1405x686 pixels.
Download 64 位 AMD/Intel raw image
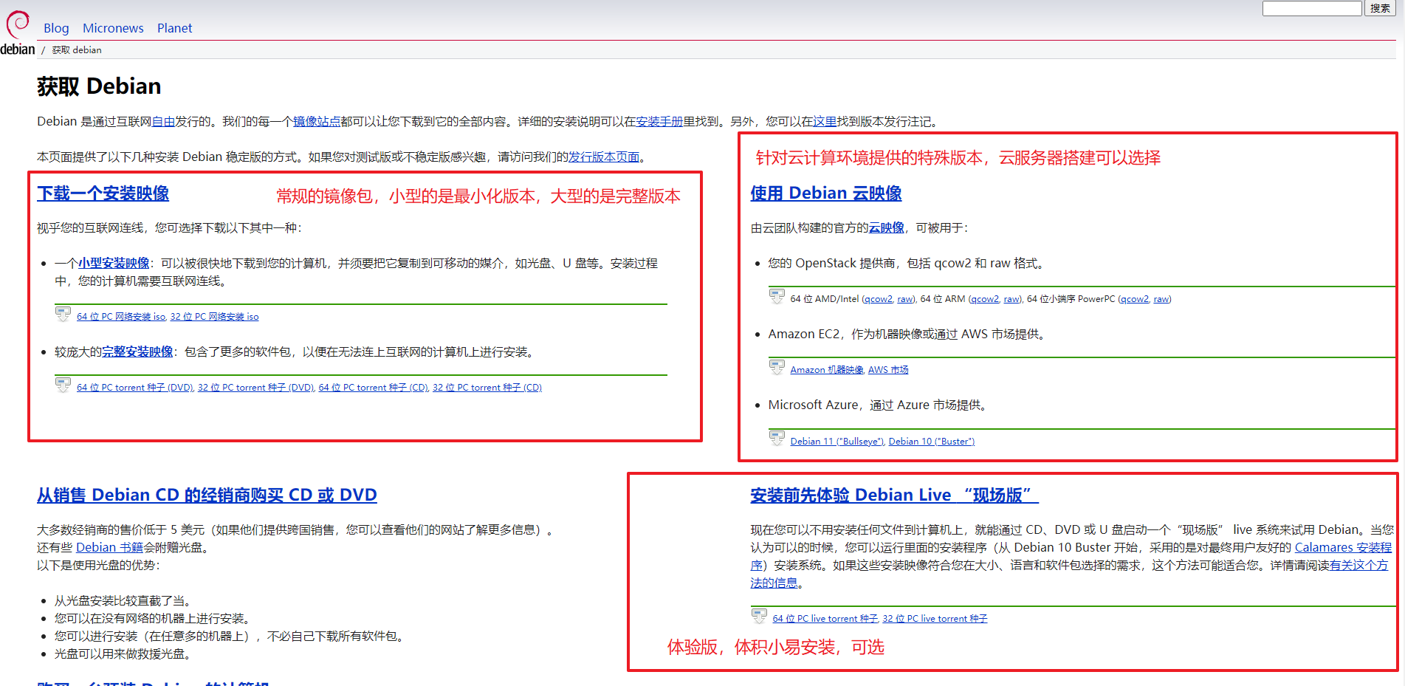(905, 299)
